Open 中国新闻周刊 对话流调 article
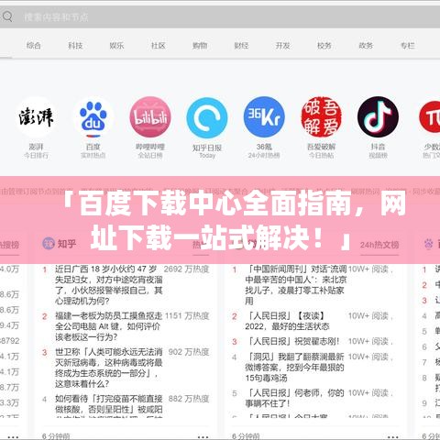This screenshot has width=440, height=440. pos(296,285)
